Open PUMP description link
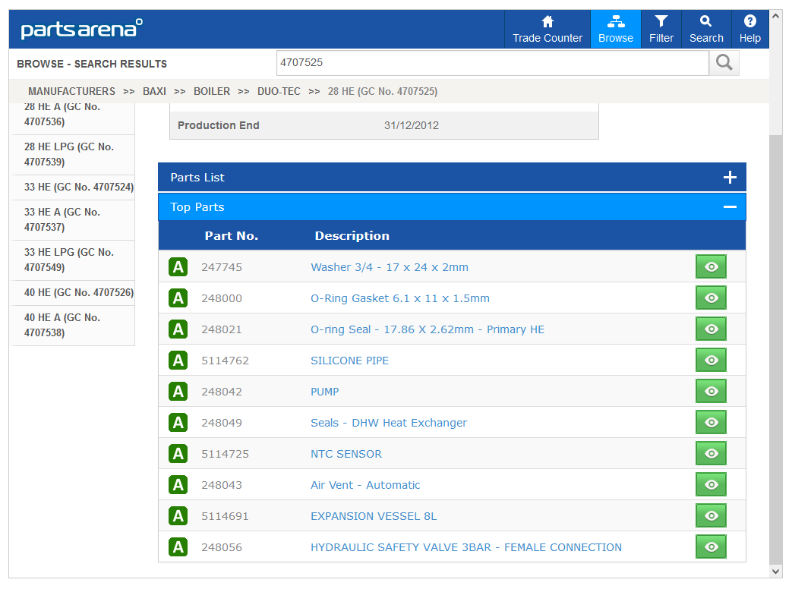 pos(325,392)
